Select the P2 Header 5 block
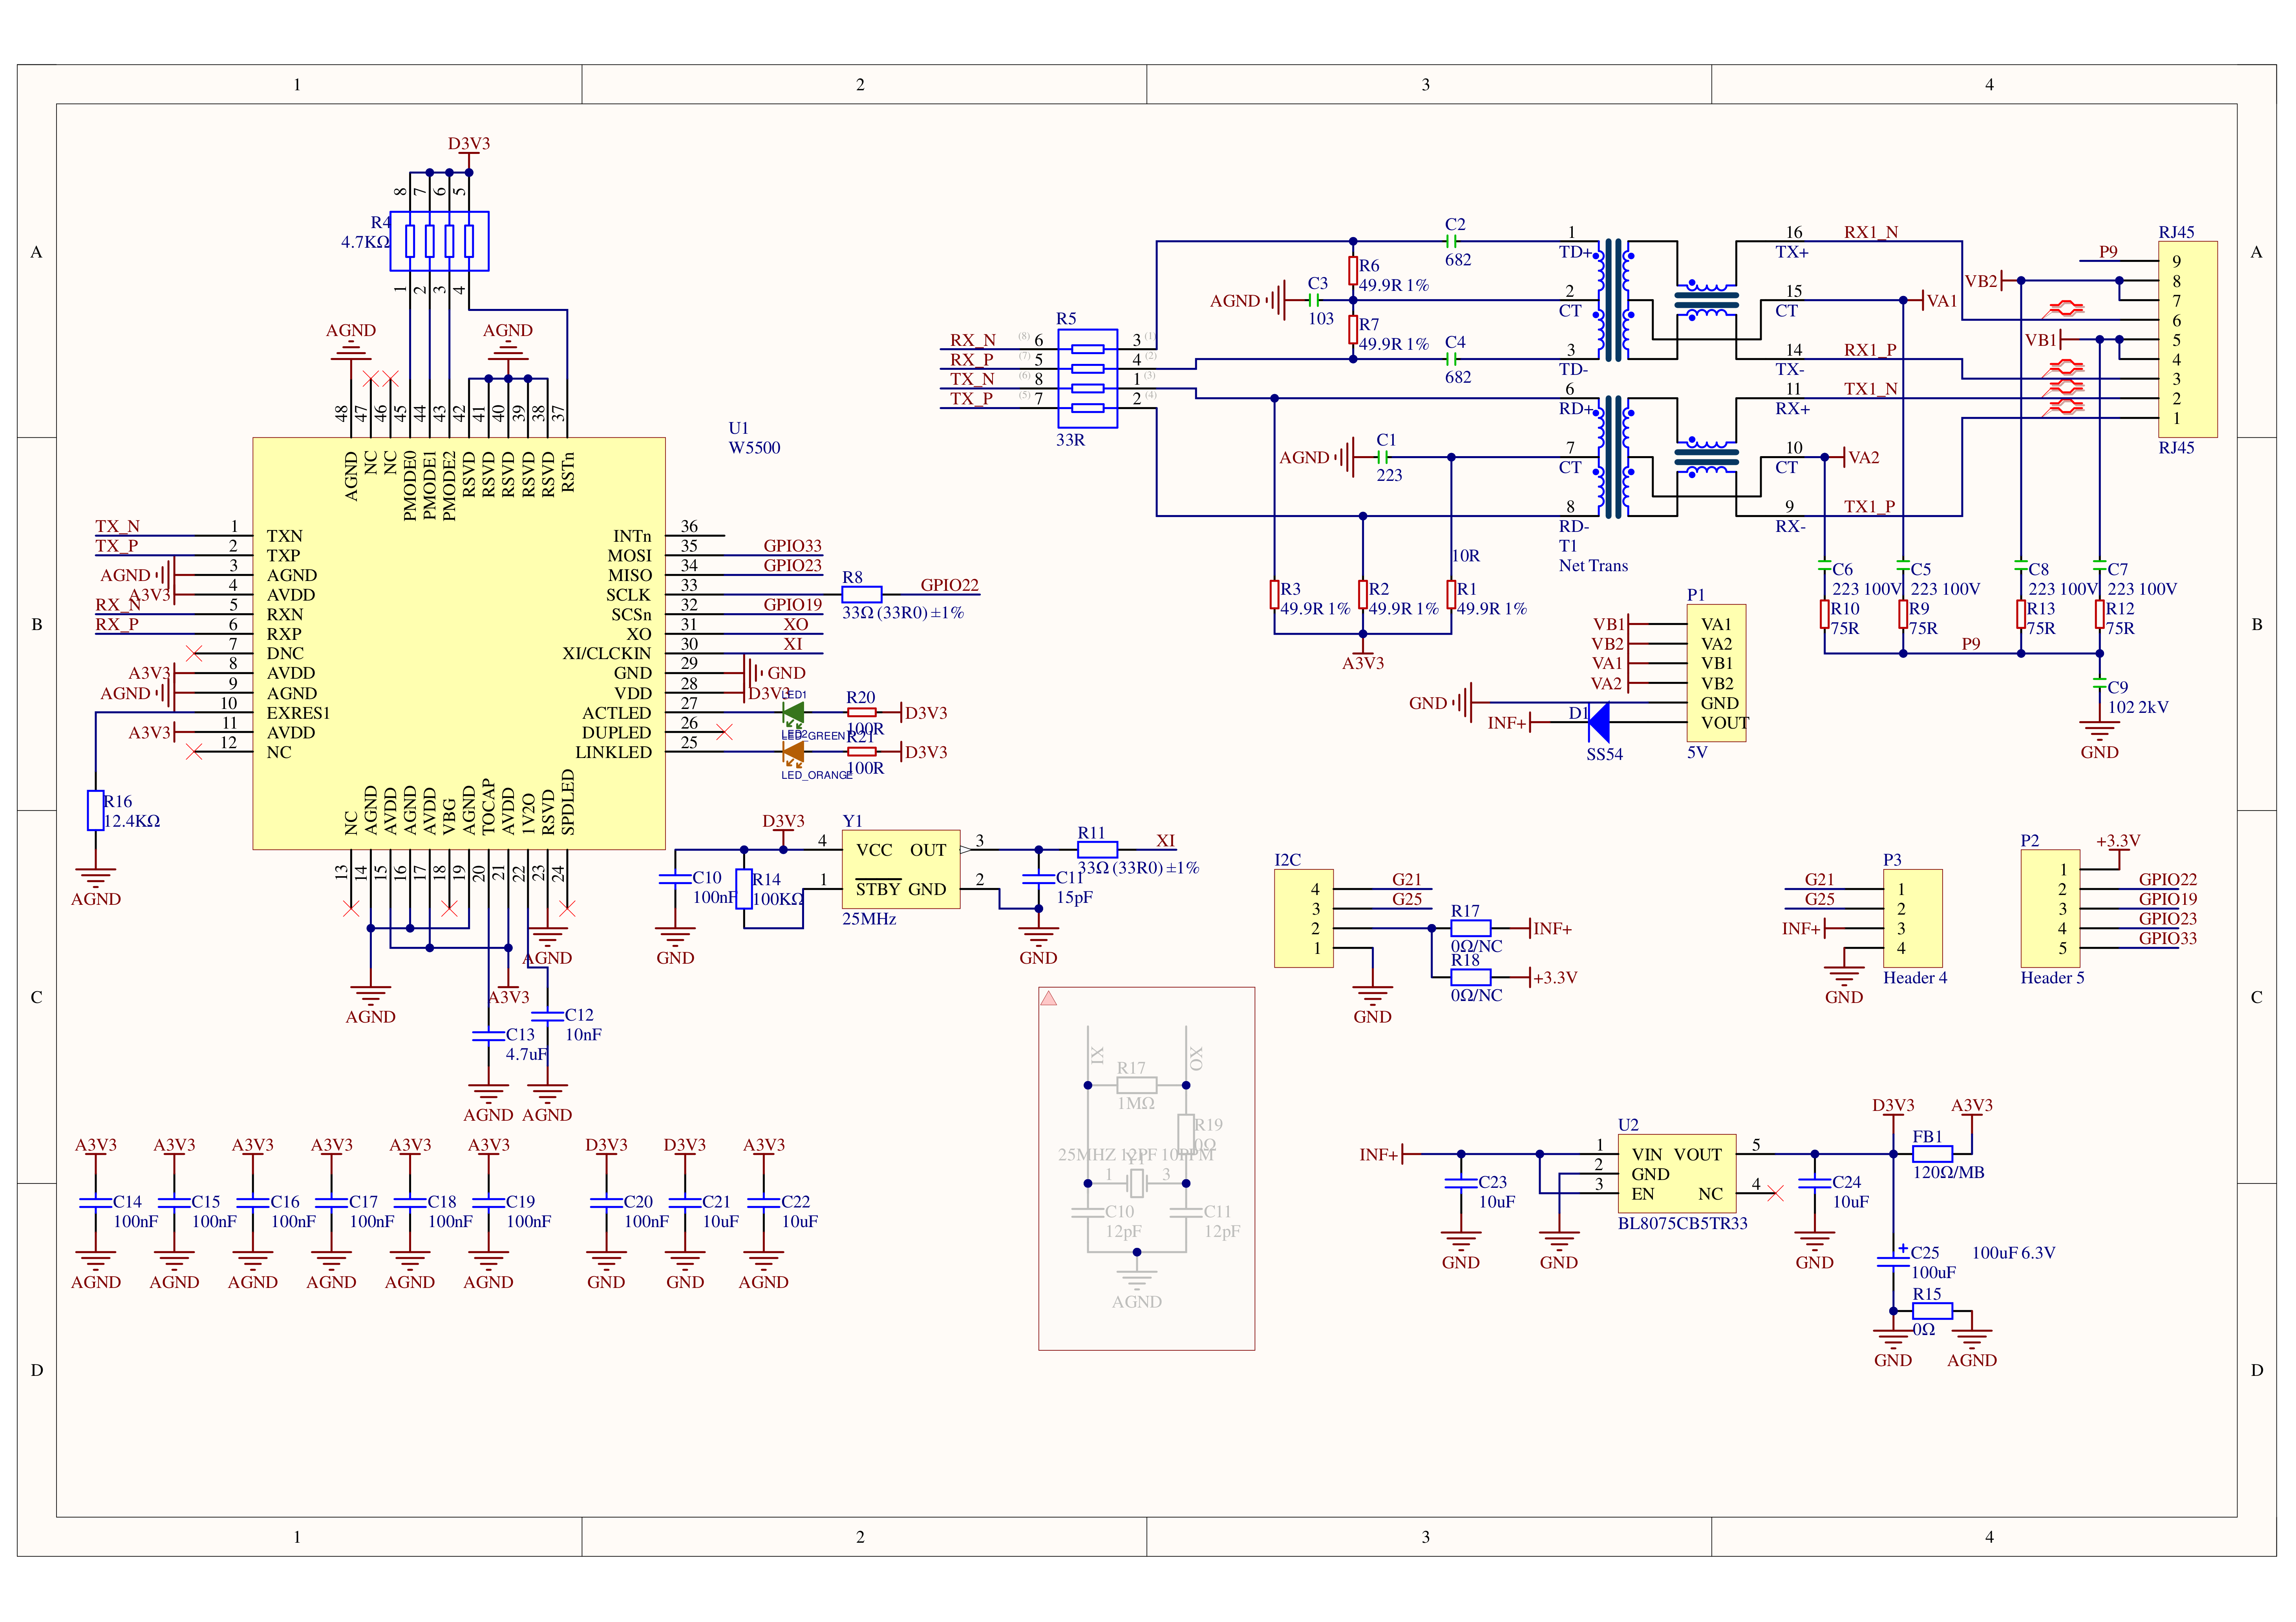This screenshot has width=2296, height=1622. pos(2050,908)
